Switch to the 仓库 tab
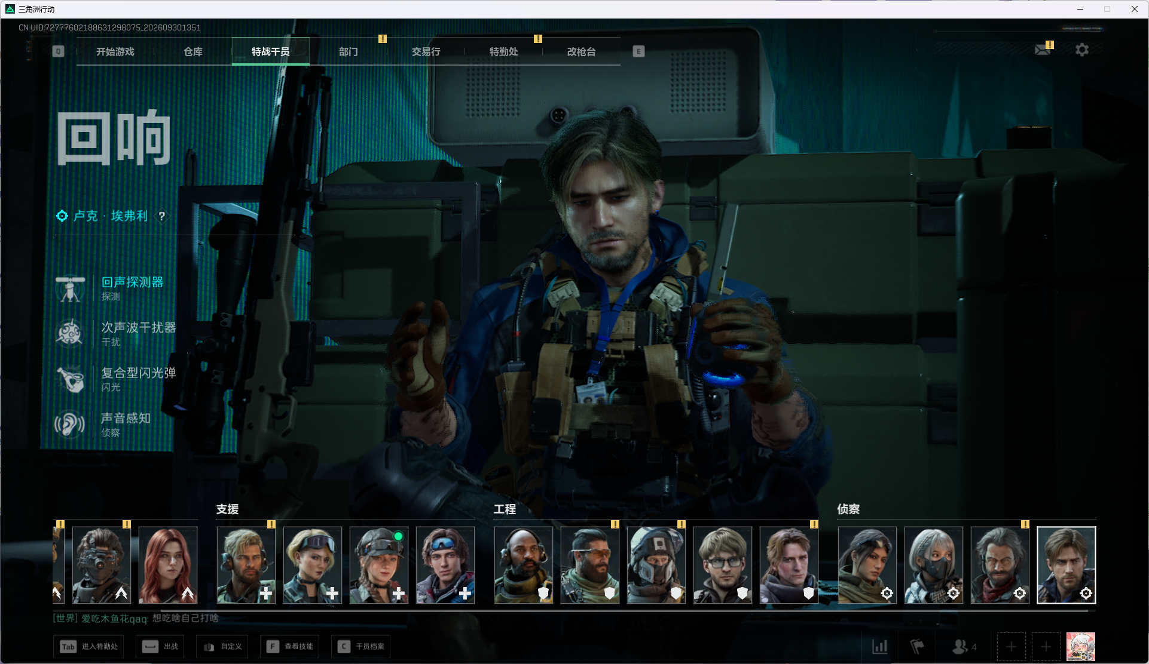1149x664 pixels. [x=193, y=52]
